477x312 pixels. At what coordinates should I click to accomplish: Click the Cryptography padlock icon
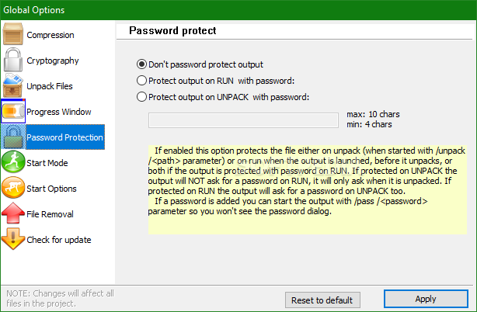coord(13,60)
